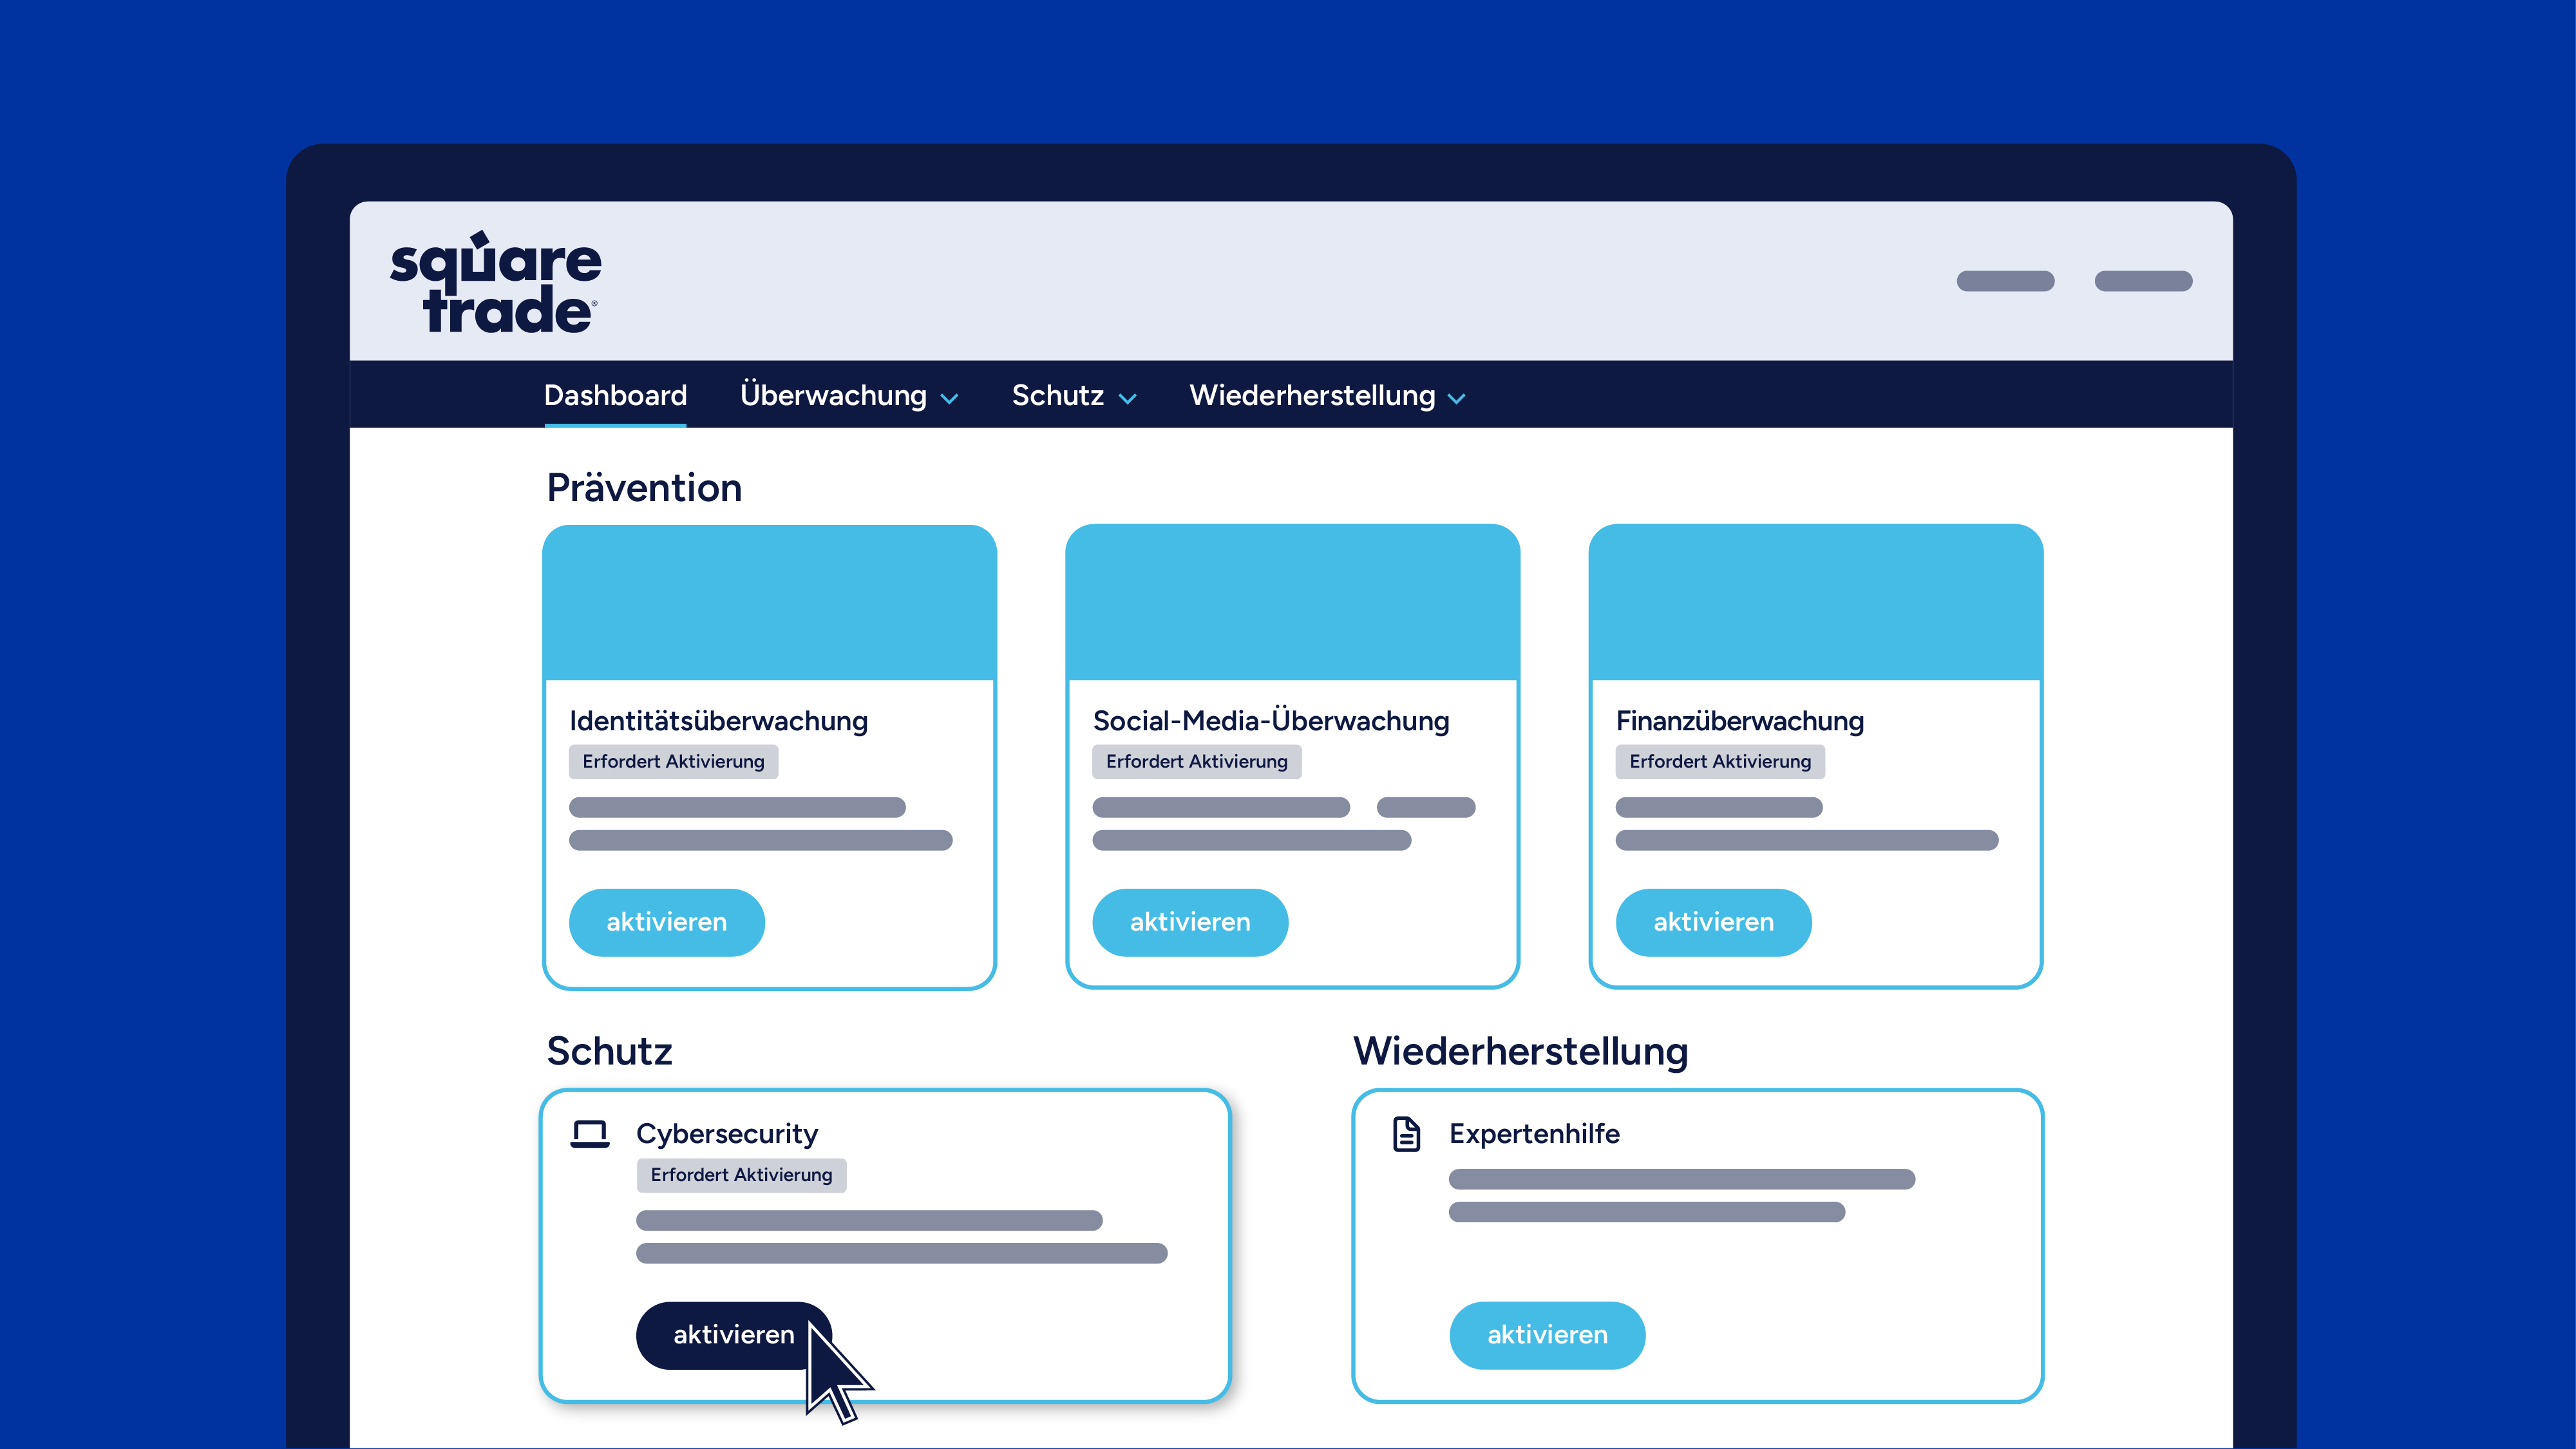Click the SquareTrade logo
Screen dimensions: 2576x1449
click(x=495, y=282)
